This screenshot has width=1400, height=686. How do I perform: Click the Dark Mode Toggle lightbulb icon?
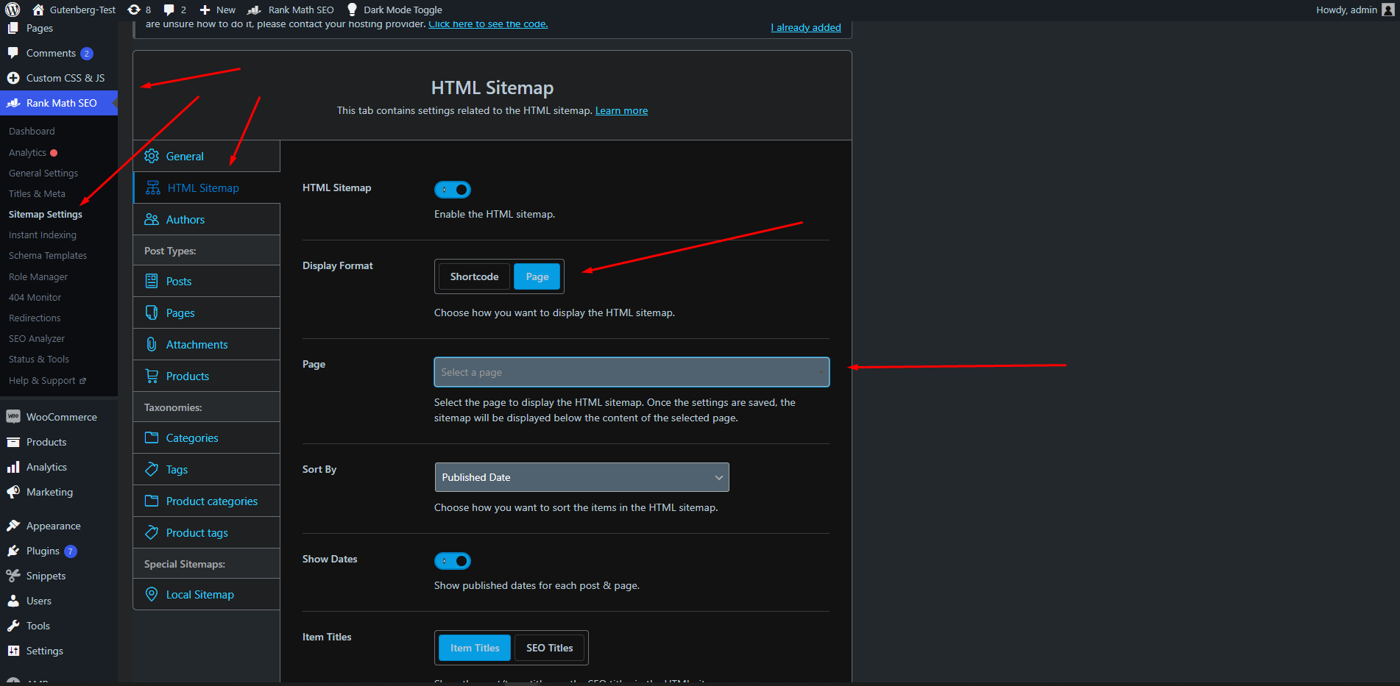coord(352,10)
